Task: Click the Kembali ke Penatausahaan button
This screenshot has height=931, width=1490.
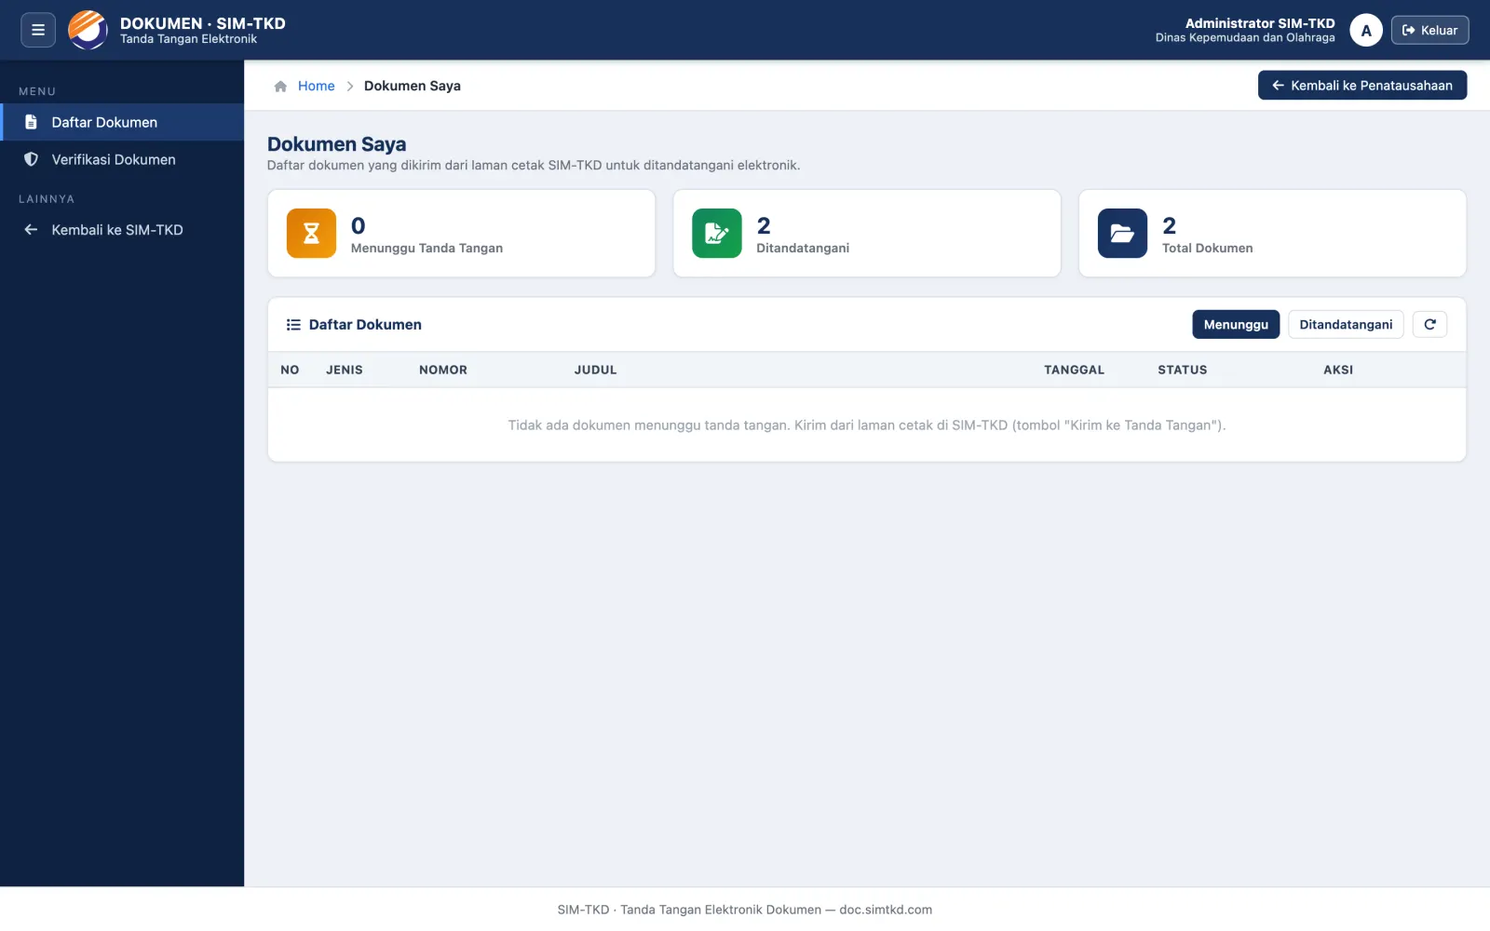Action: coord(1361,85)
